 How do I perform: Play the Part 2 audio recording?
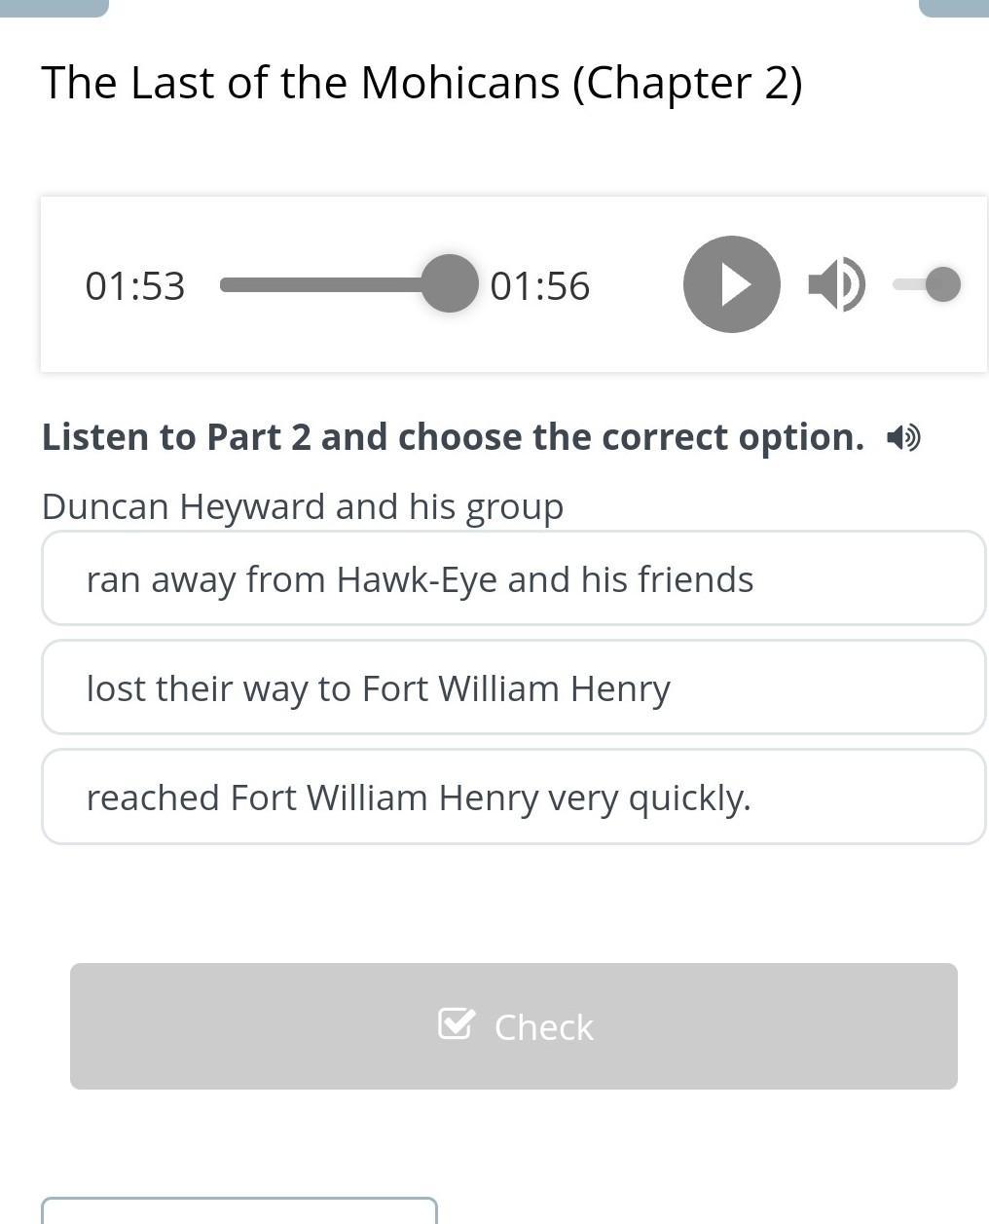(731, 284)
